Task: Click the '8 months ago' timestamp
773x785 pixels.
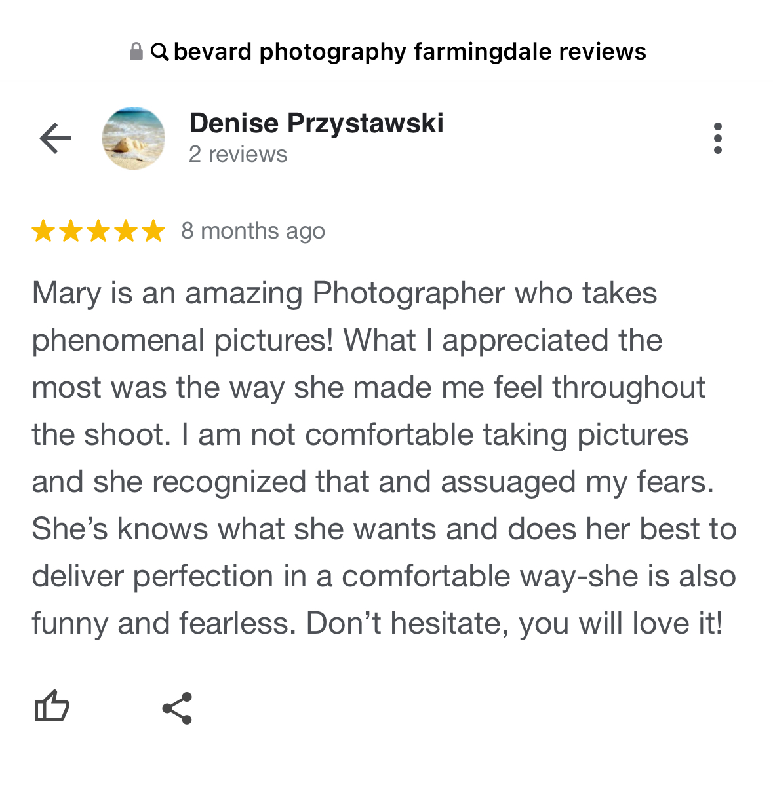Action: pos(253,231)
